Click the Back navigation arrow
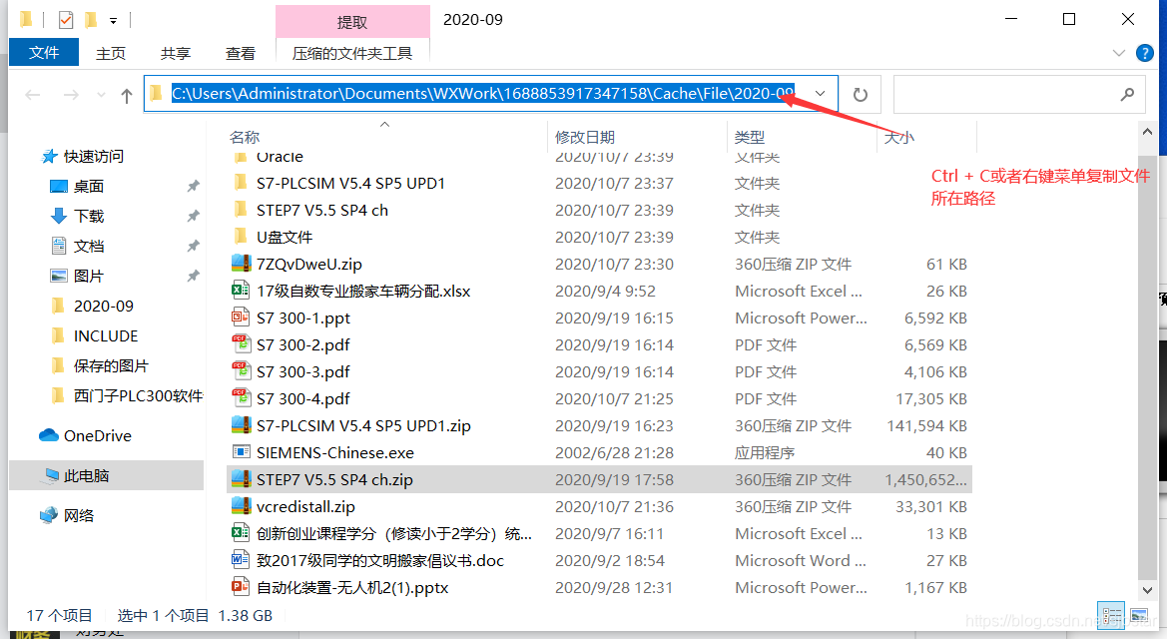Image resolution: width=1167 pixels, height=639 pixels. [33, 95]
